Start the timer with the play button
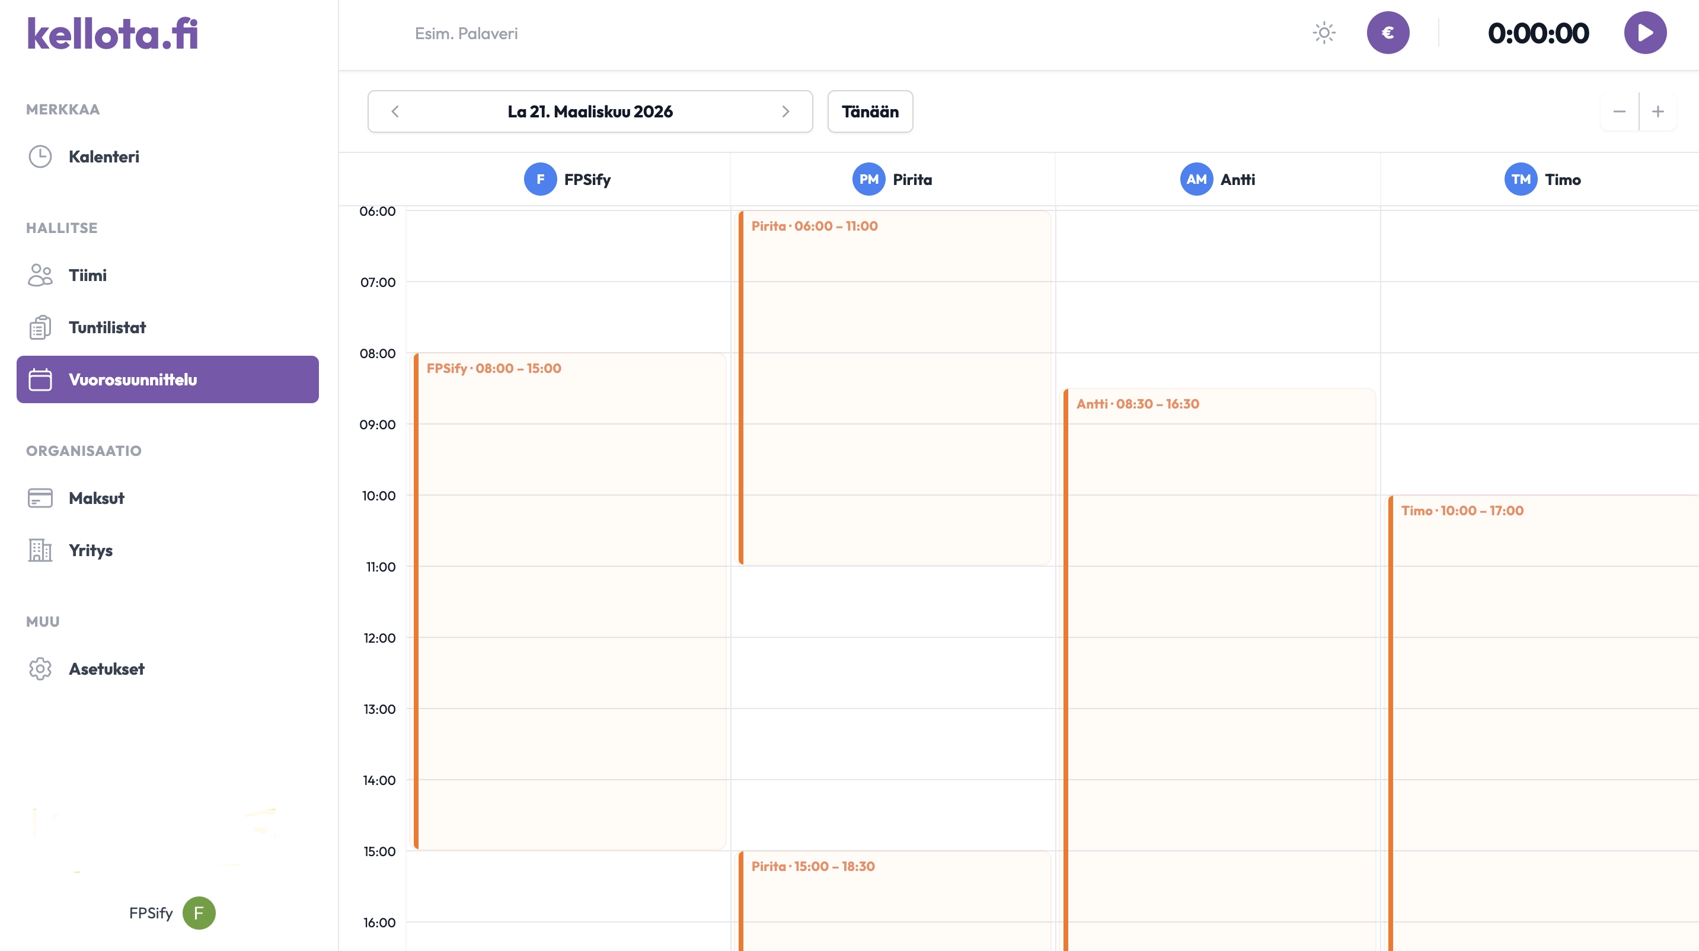This screenshot has width=1699, height=951. click(1644, 33)
